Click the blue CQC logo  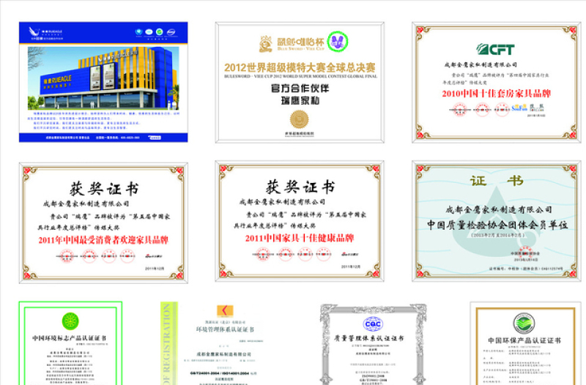[373, 324]
